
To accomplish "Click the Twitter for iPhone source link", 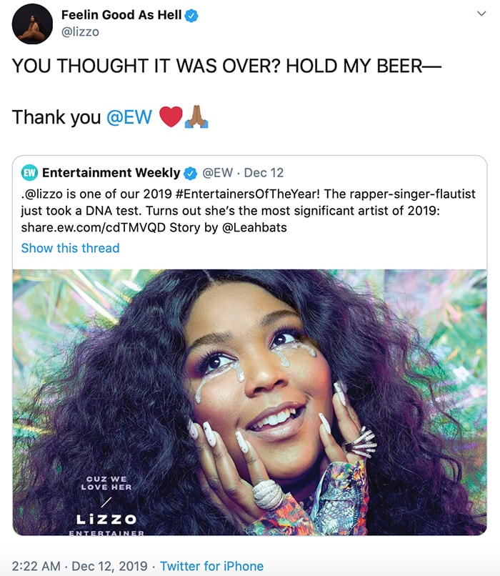I will (211, 566).
